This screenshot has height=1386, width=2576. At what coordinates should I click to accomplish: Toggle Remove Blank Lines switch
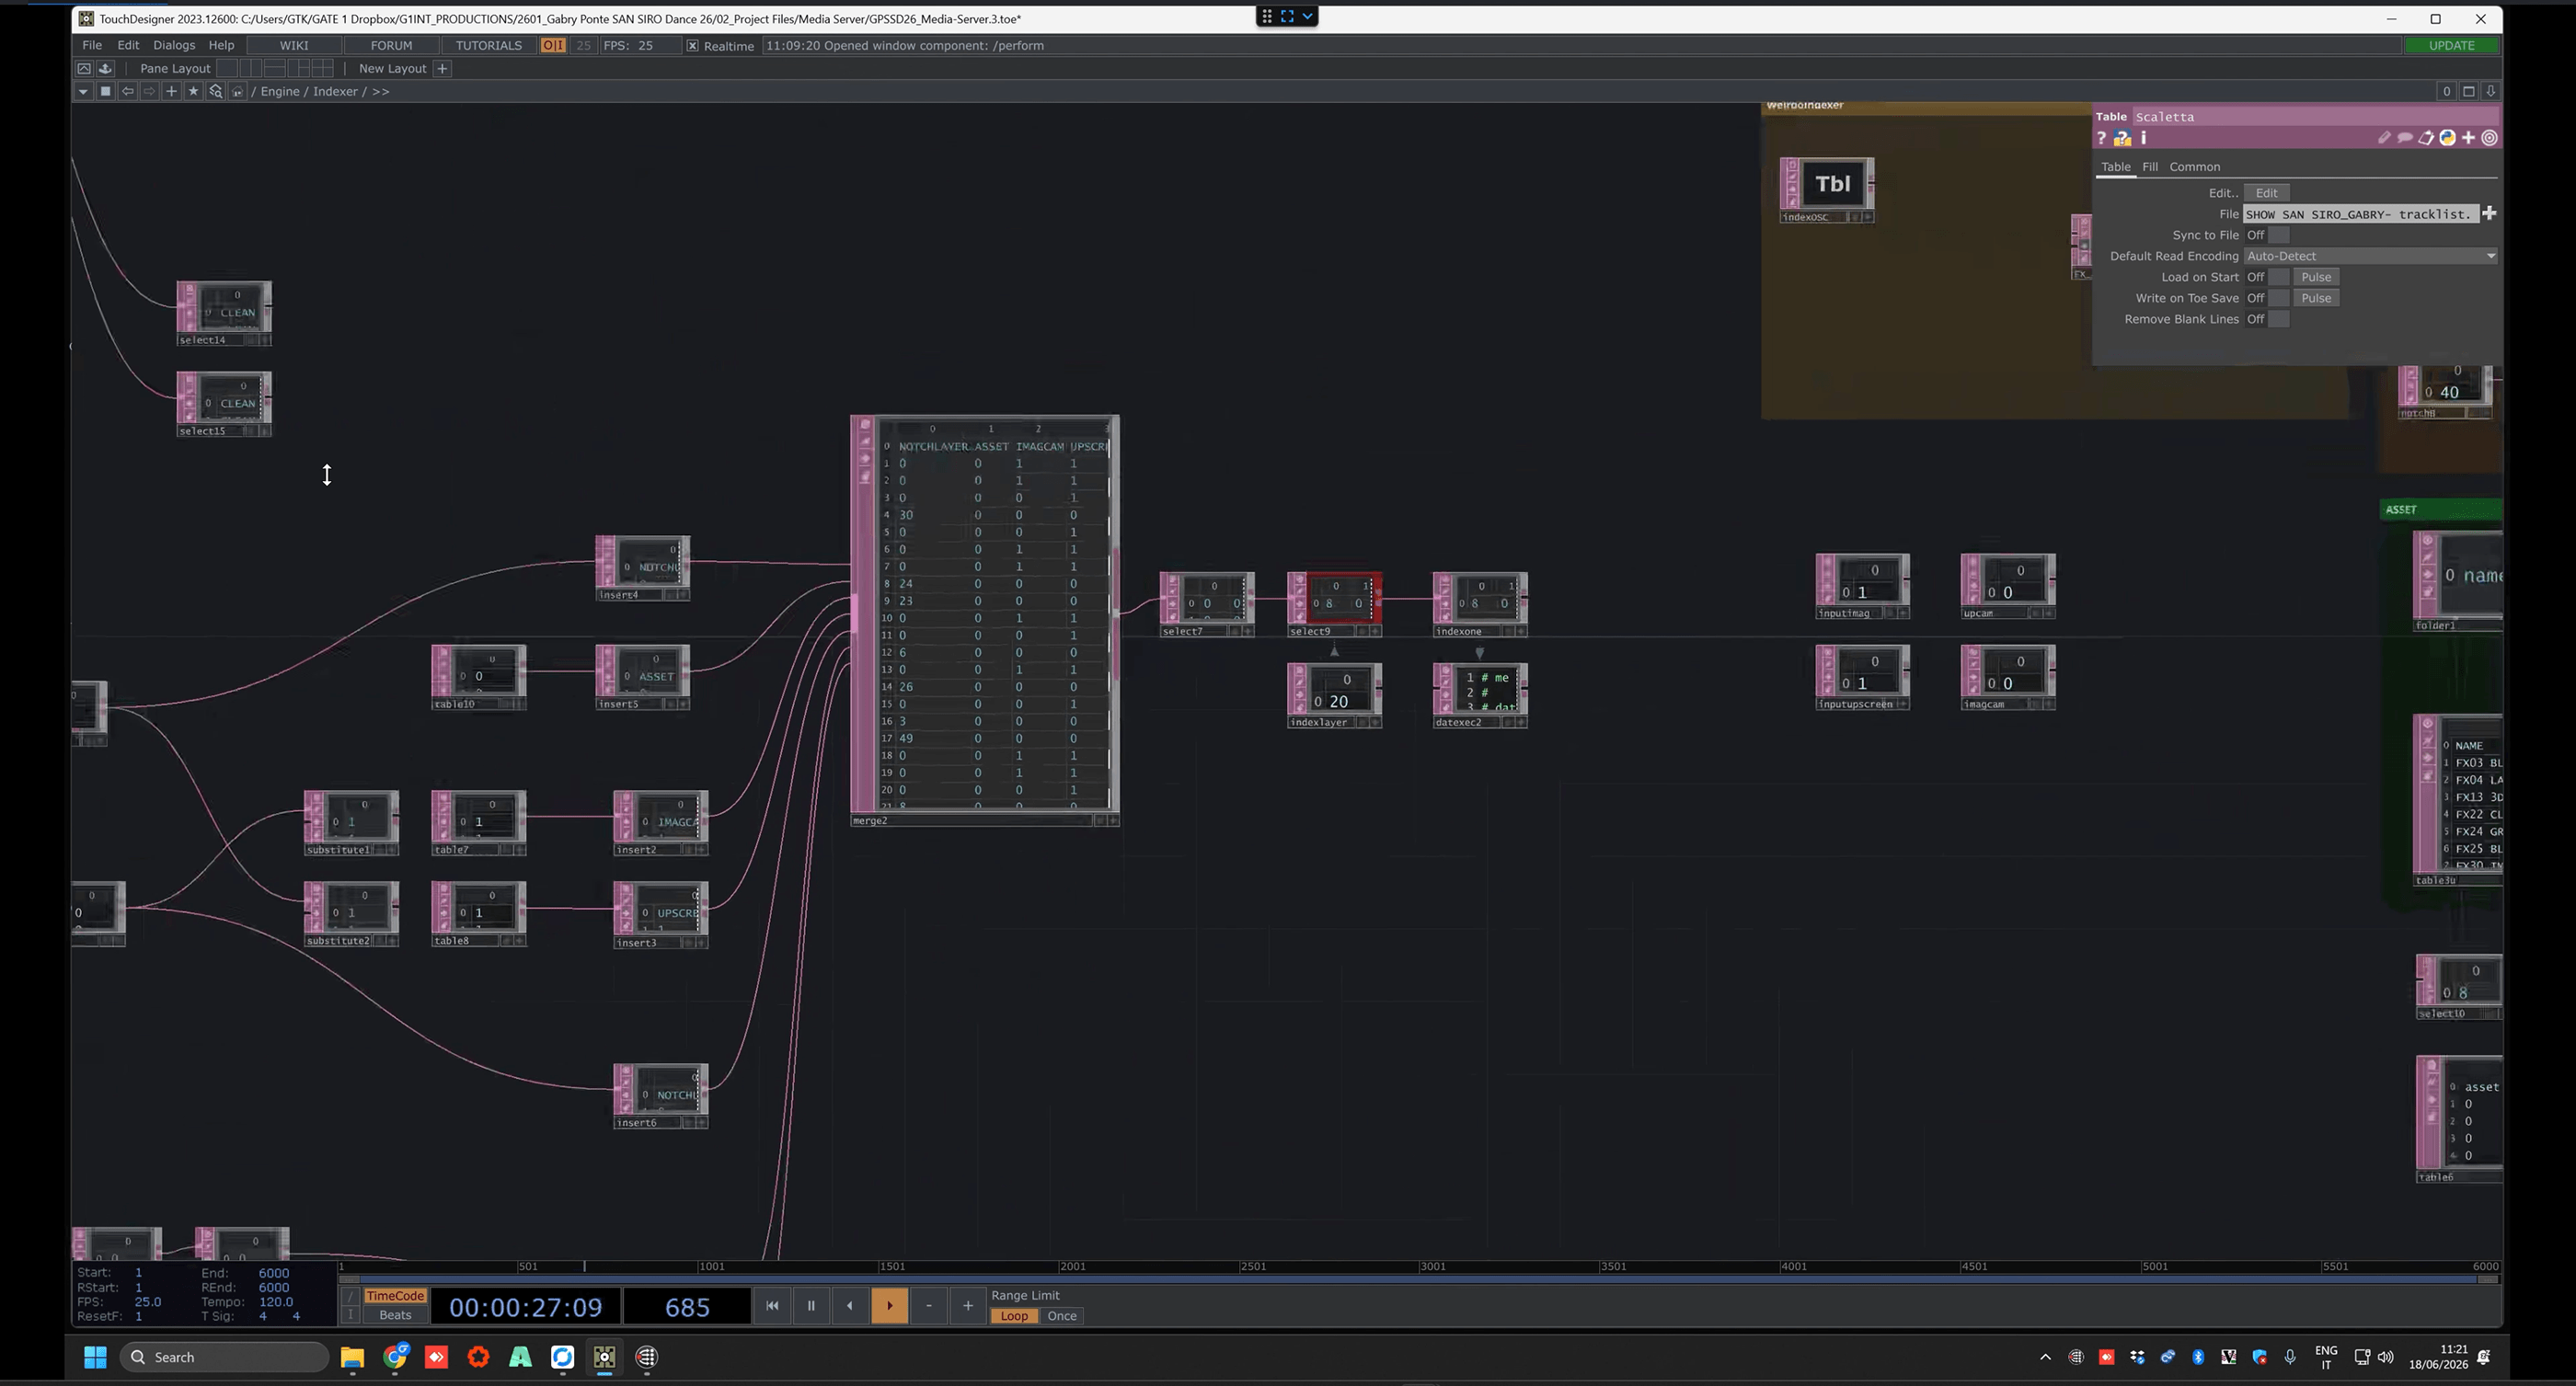(x=2278, y=319)
